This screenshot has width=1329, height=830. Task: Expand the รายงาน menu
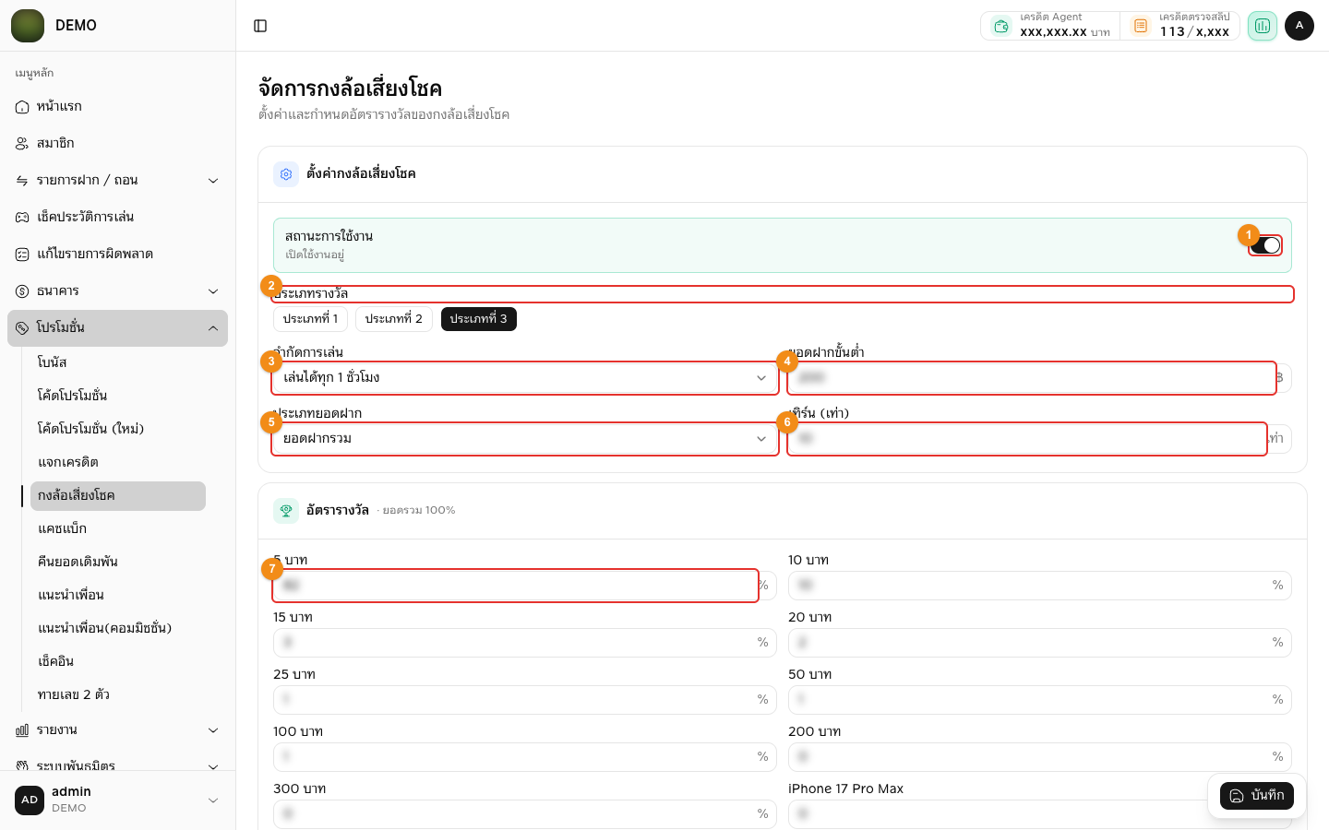coord(117,730)
